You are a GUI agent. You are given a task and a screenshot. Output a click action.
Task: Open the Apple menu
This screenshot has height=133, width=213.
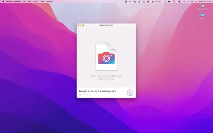[x=3, y=1]
